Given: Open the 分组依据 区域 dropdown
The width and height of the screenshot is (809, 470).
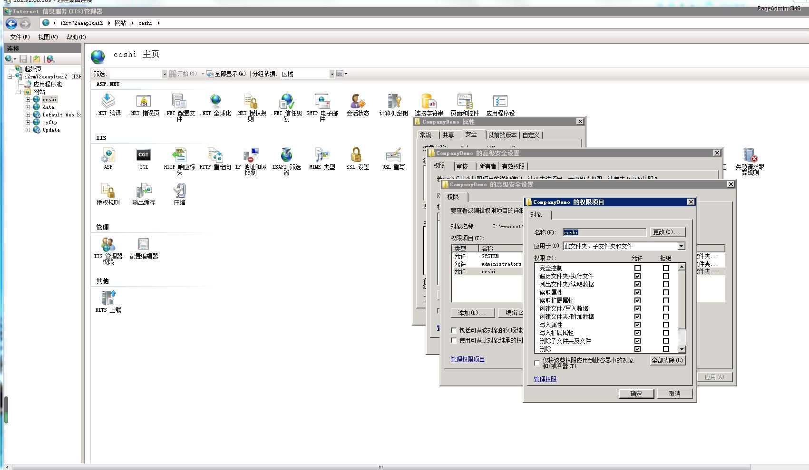Looking at the screenshot, I should tap(332, 74).
